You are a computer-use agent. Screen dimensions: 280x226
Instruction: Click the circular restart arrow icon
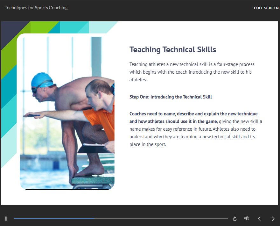click(234, 218)
